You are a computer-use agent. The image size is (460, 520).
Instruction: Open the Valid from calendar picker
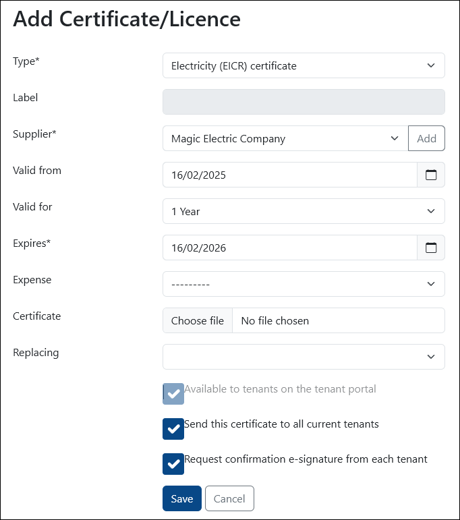(431, 175)
